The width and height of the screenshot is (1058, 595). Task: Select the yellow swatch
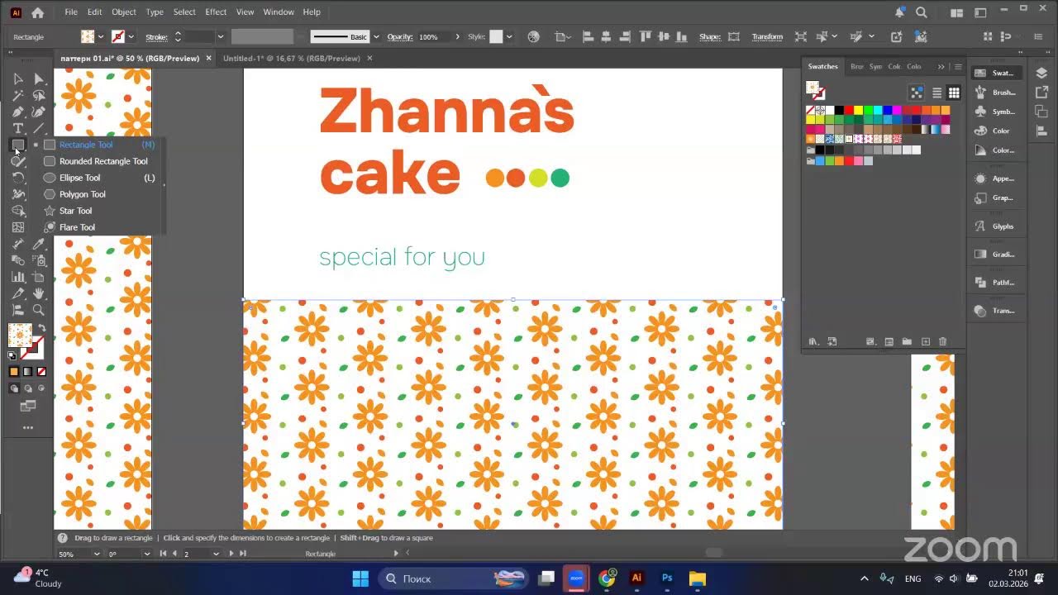pos(858,110)
